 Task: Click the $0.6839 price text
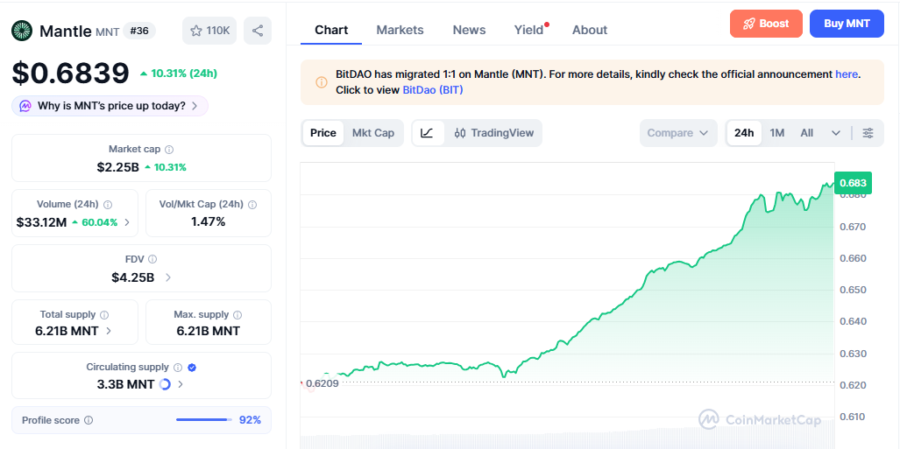click(71, 73)
